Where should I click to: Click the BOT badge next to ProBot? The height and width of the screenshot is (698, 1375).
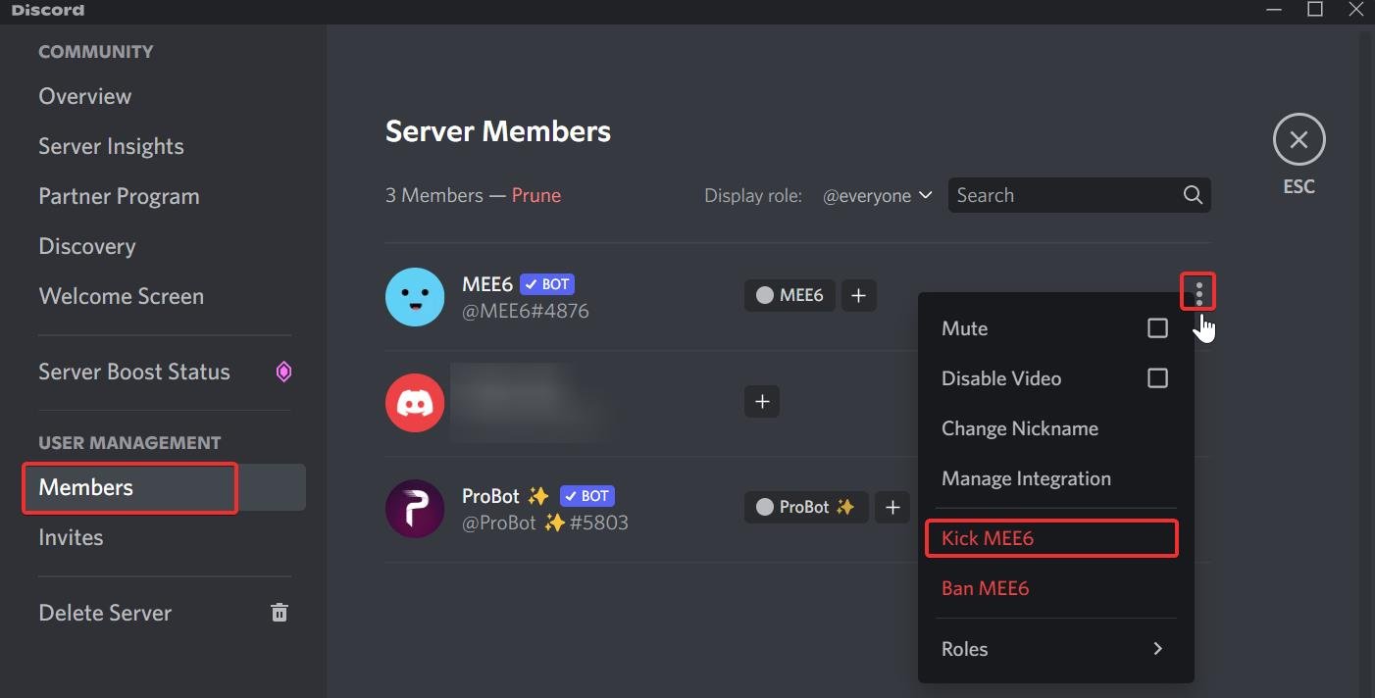click(587, 496)
